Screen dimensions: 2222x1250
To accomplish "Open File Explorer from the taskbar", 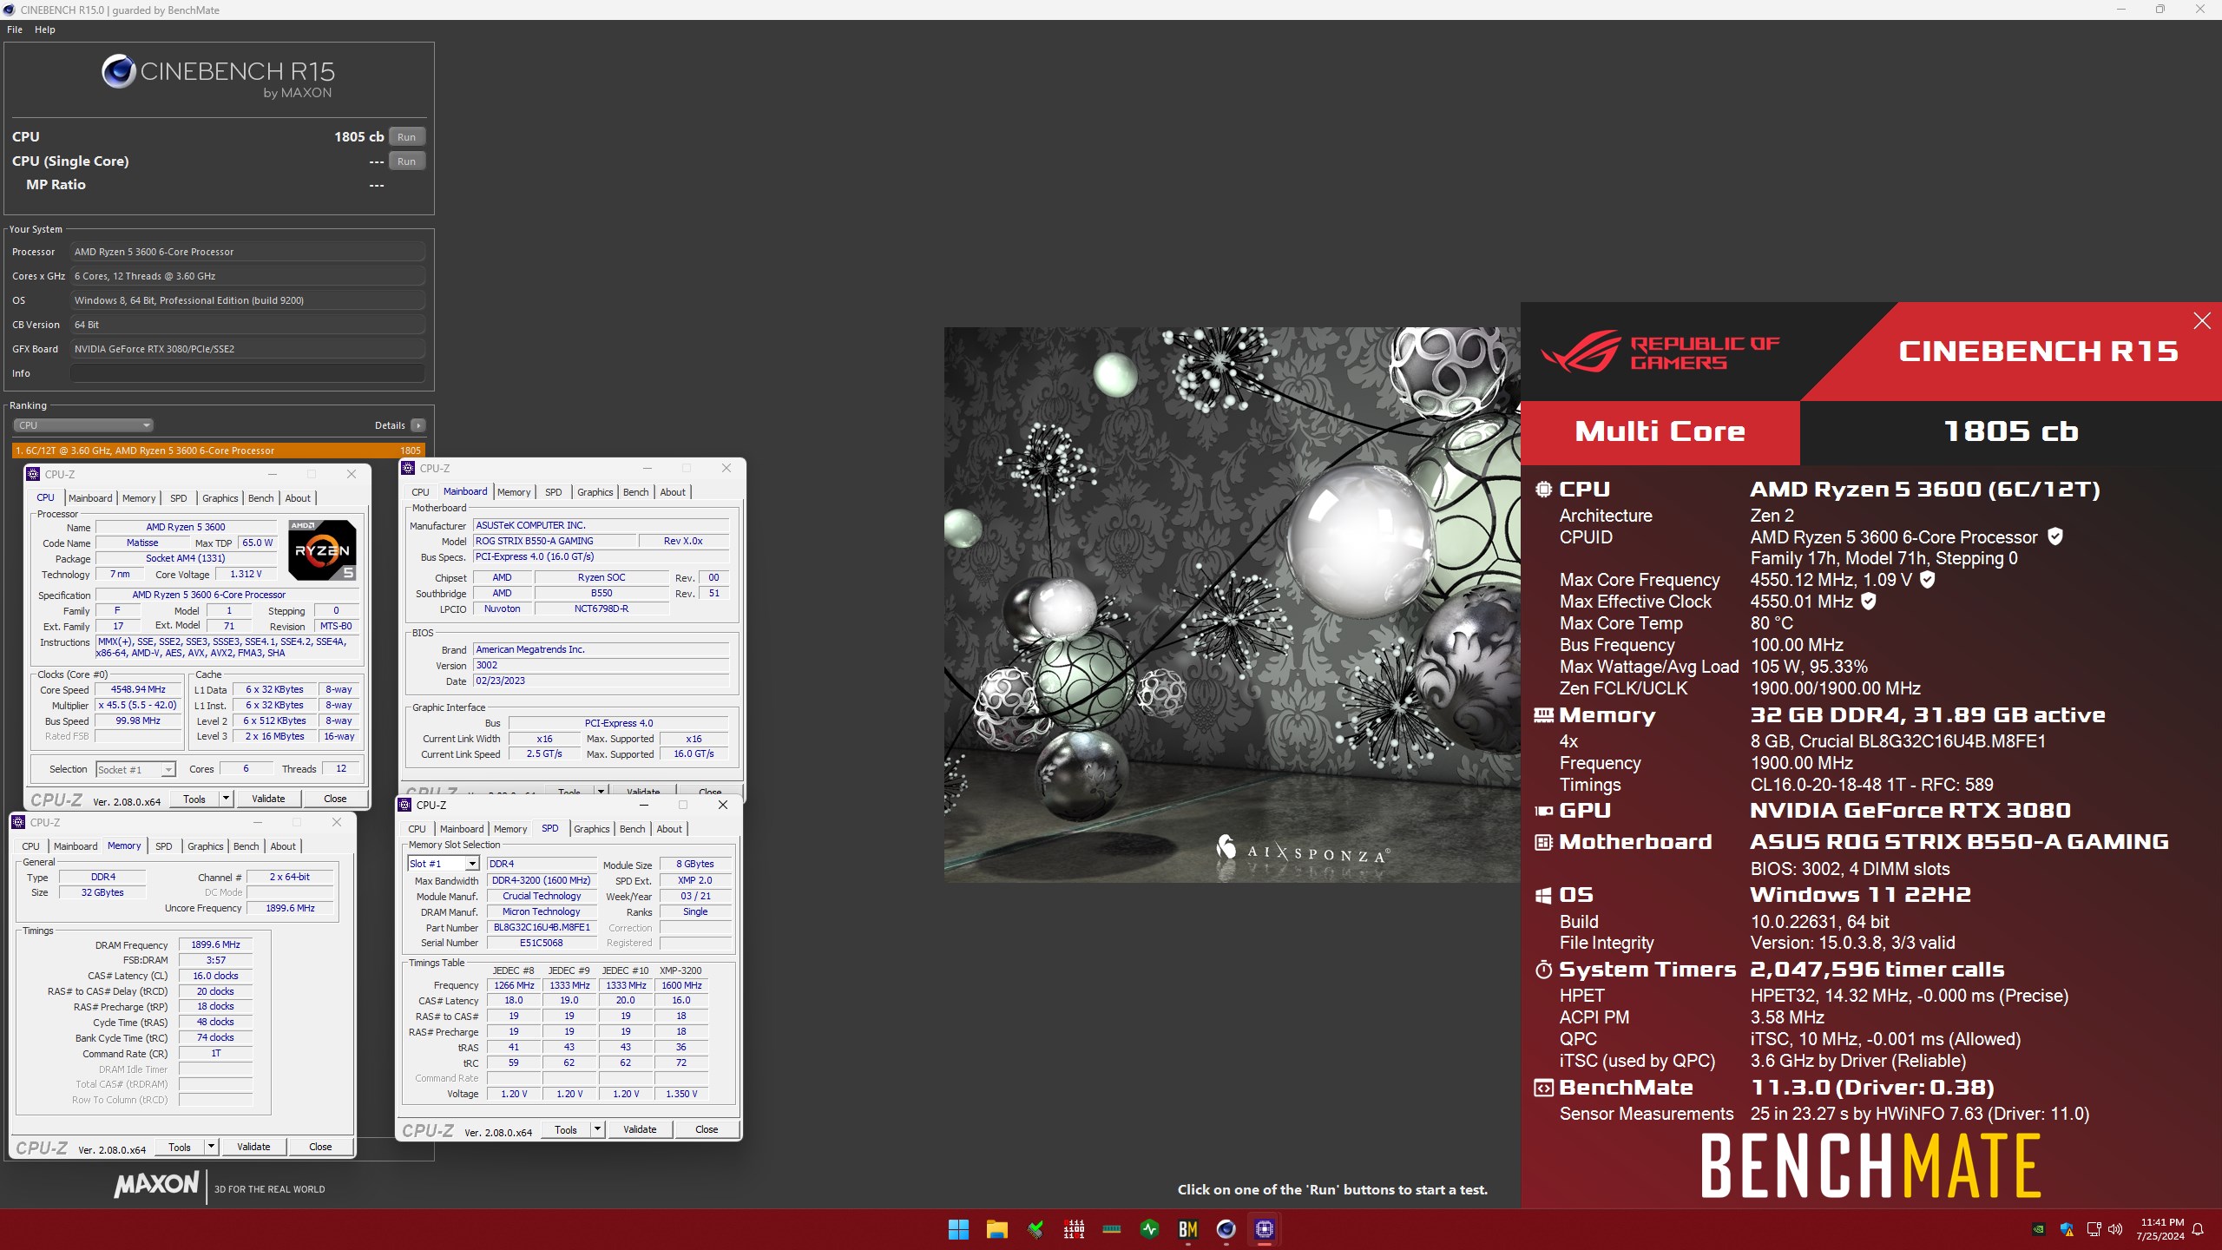I will tap(996, 1229).
